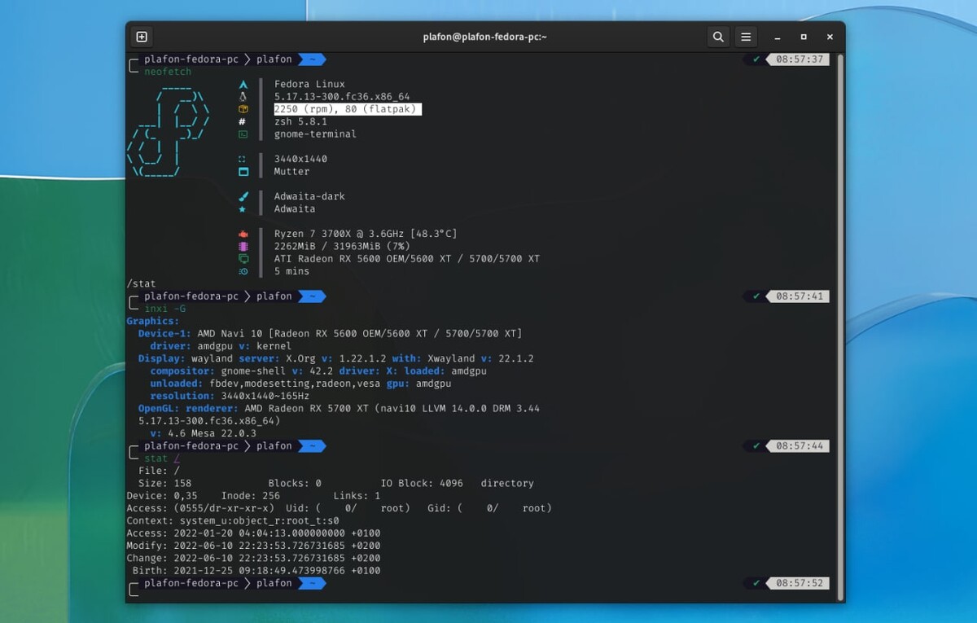This screenshot has width=977, height=623.
Task: Click the gnome-terminal text
Action: click(x=315, y=134)
